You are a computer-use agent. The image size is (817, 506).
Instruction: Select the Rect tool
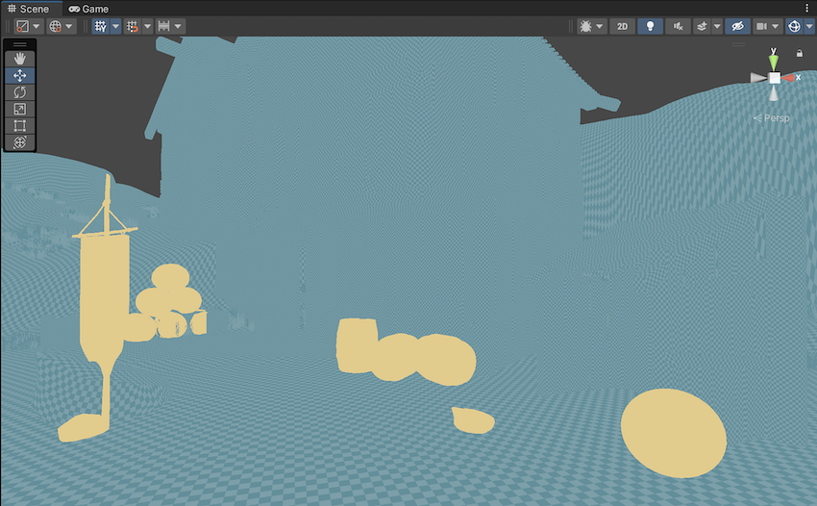tap(20, 125)
